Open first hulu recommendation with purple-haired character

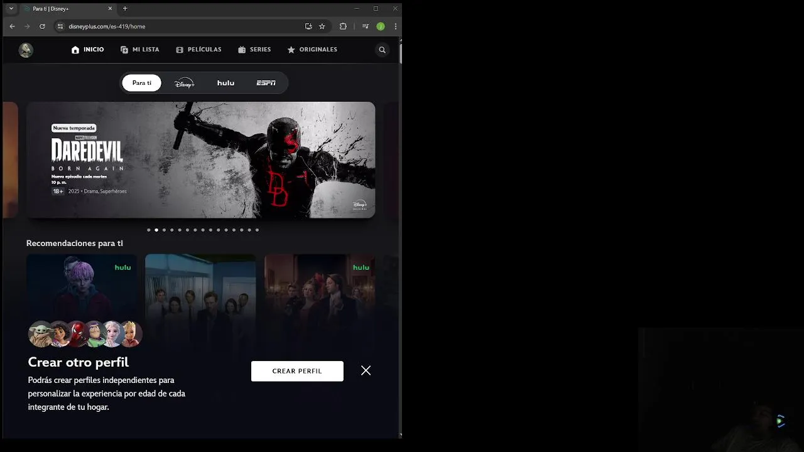[x=82, y=286]
